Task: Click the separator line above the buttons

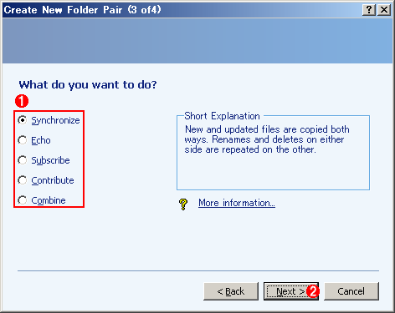Action: pyautogui.click(x=198, y=270)
